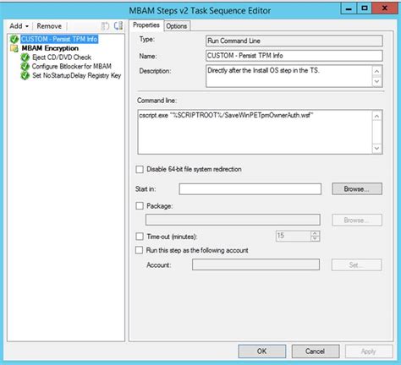401x365 pixels.
Task: Click check icon beside Configure Bitlocker for MBAM
Action: point(25,67)
